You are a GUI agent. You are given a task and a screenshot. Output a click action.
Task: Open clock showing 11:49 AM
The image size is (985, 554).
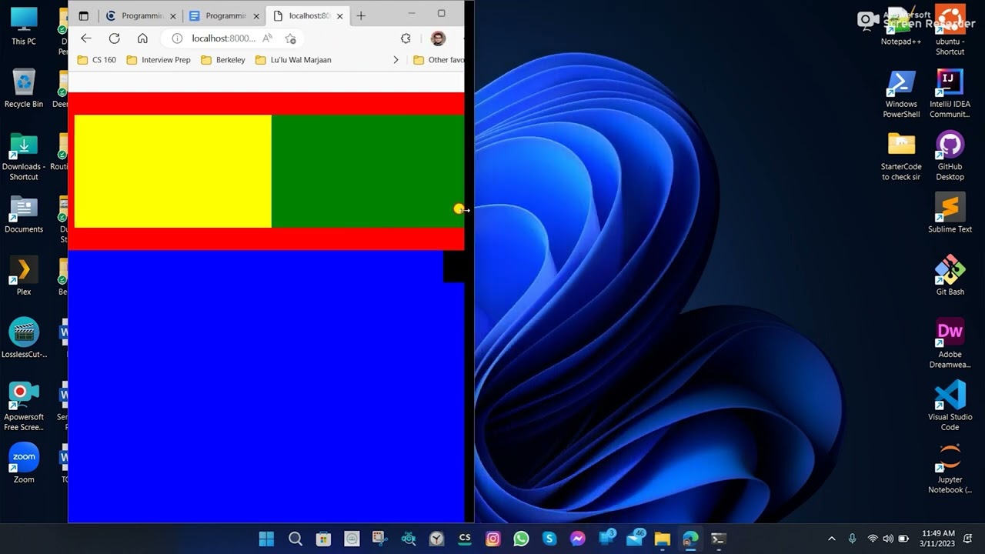tap(937, 539)
